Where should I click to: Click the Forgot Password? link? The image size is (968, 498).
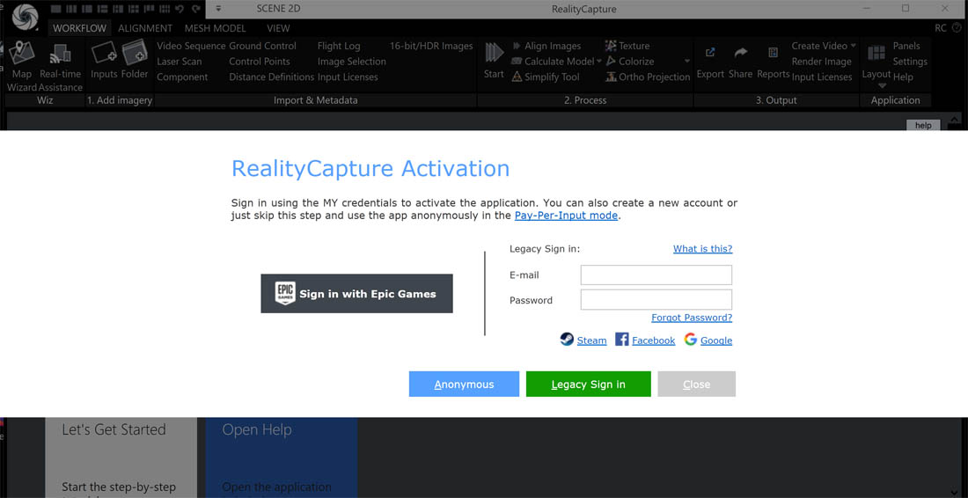[x=692, y=318]
